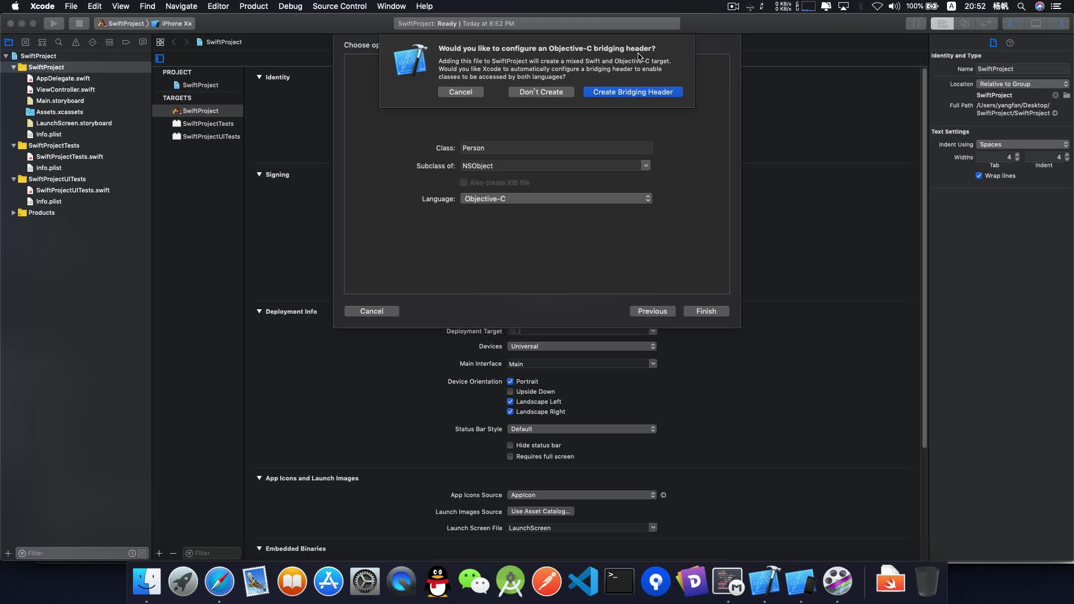Toggle the Inspectors panel visibility button
The height and width of the screenshot is (604, 1074).
point(1057,23)
